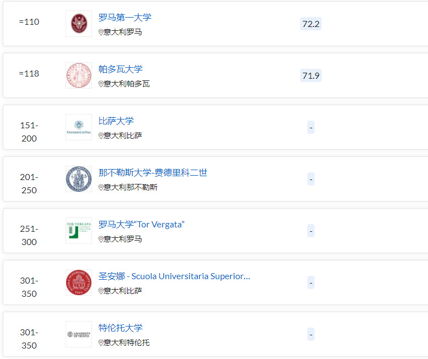The image size is (428, 359).
Task: Click the Tor Vergata green logo
Action: (x=79, y=231)
